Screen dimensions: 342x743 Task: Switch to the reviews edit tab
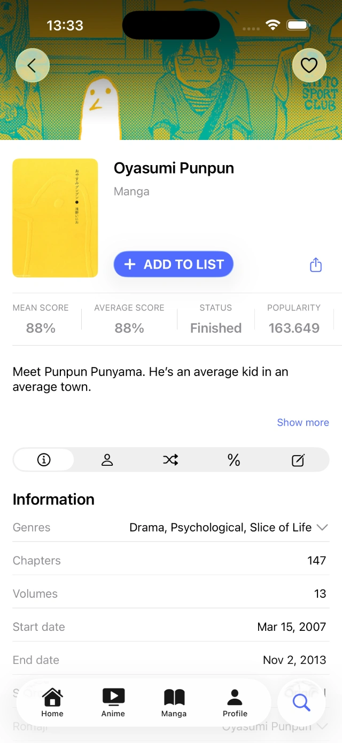tap(298, 460)
